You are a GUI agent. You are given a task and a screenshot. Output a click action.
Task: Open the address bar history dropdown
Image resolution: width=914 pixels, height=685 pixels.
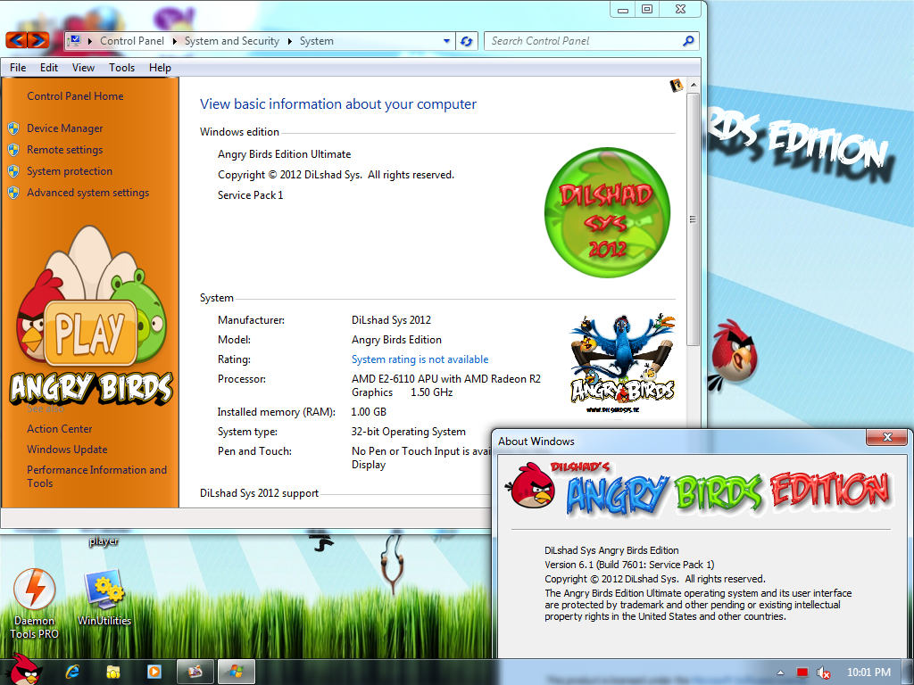(446, 41)
